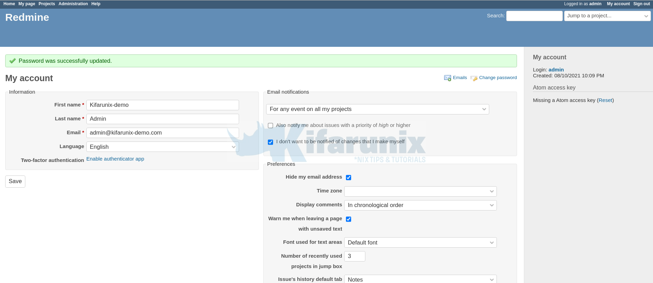
Task: Click the admin login link in sidebar
Action: 556,70
